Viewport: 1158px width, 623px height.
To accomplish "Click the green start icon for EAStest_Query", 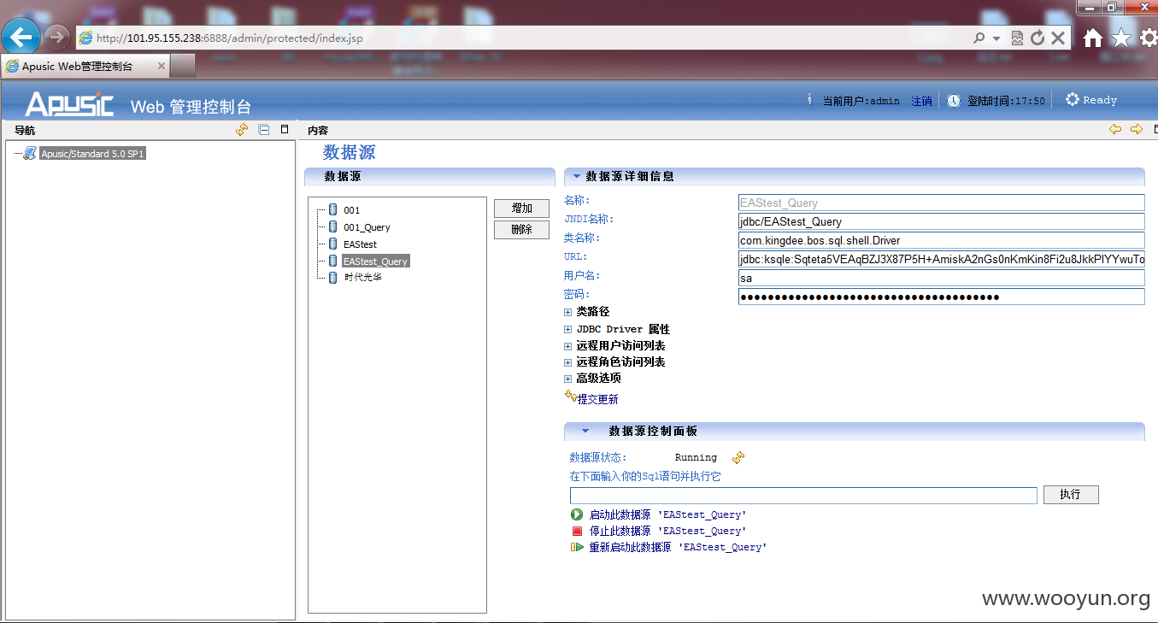I will coord(577,514).
